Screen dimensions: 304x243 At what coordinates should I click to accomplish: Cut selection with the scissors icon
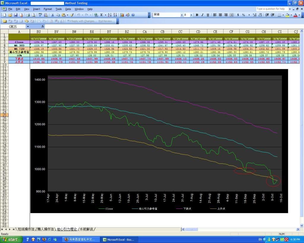52,15
